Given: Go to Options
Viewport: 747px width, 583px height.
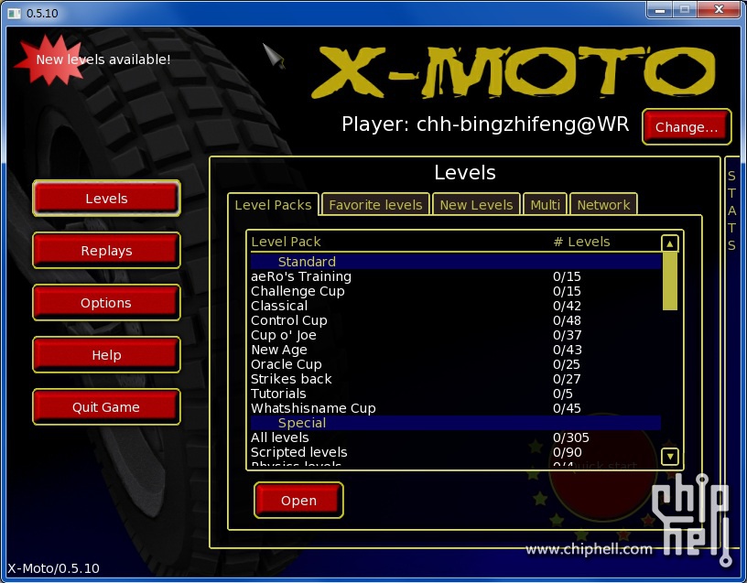Looking at the screenshot, I should coord(106,302).
